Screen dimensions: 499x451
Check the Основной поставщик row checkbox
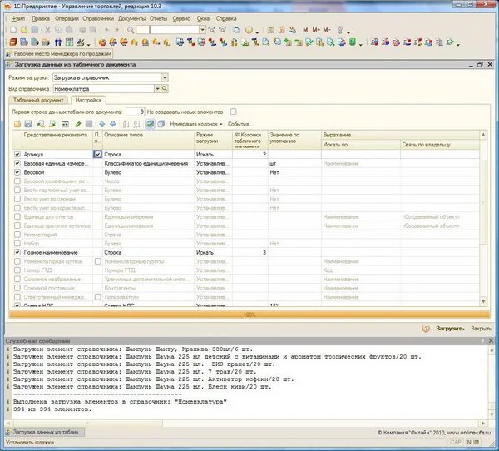17,288
